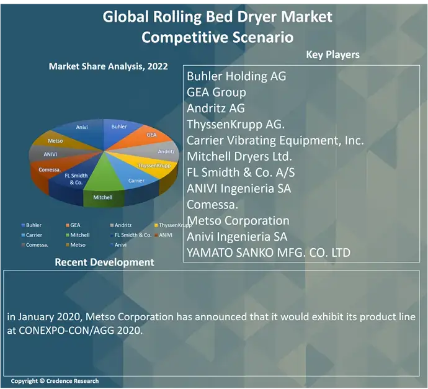Click the Recent Development heading
This screenshot has height=389, width=428.
104,262
